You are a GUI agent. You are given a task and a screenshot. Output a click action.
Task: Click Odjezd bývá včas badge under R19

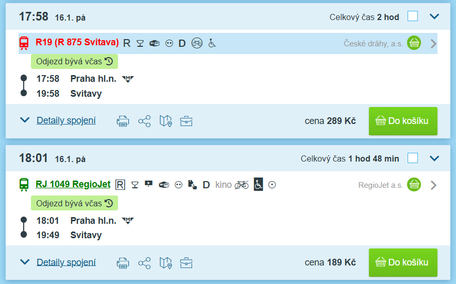point(74,62)
